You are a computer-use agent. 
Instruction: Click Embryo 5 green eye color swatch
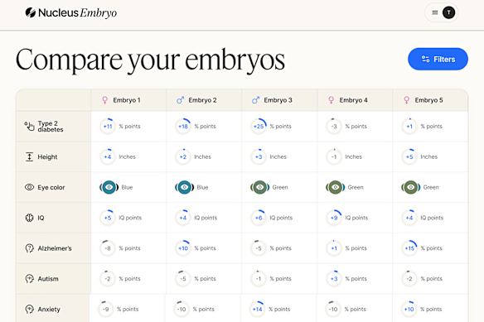click(x=410, y=187)
